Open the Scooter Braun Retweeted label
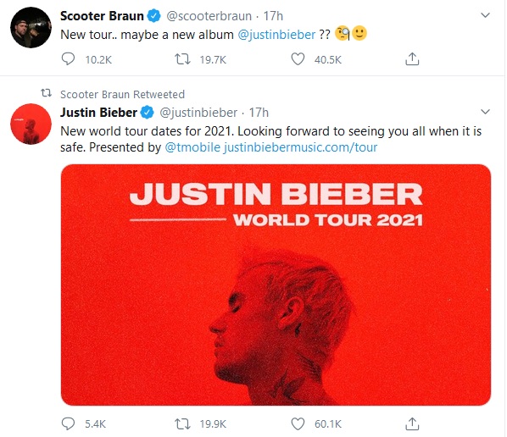The image size is (507, 437). [122, 94]
